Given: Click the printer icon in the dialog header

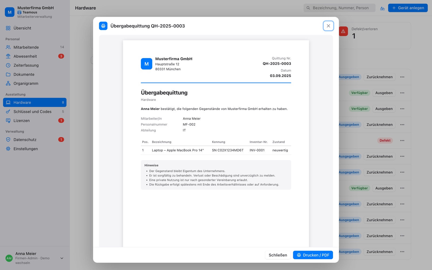Looking at the screenshot, I should click(x=103, y=26).
